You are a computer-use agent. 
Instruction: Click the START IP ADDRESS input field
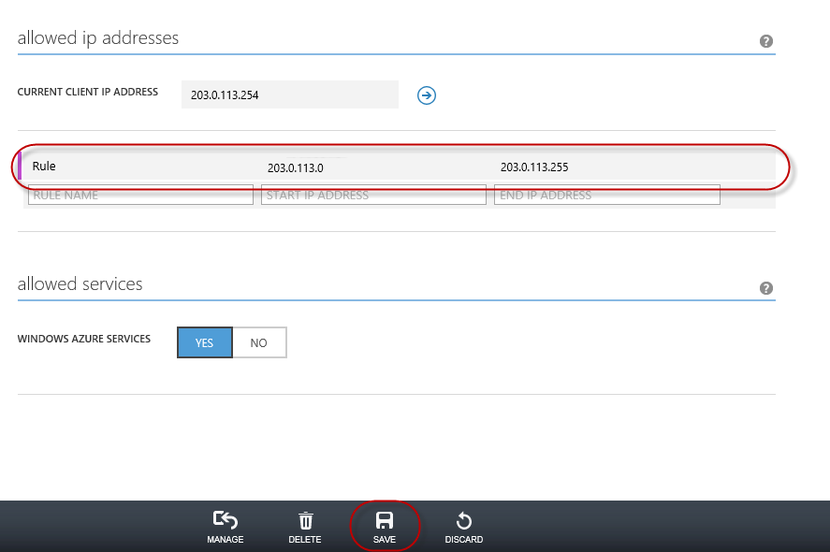point(373,195)
